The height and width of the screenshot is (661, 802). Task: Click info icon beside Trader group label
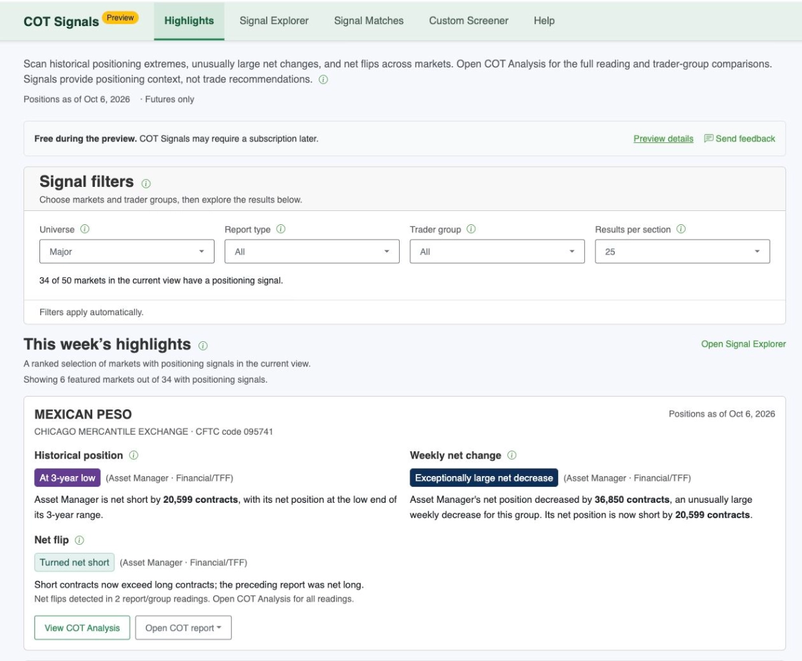click(x=471, y=229)
